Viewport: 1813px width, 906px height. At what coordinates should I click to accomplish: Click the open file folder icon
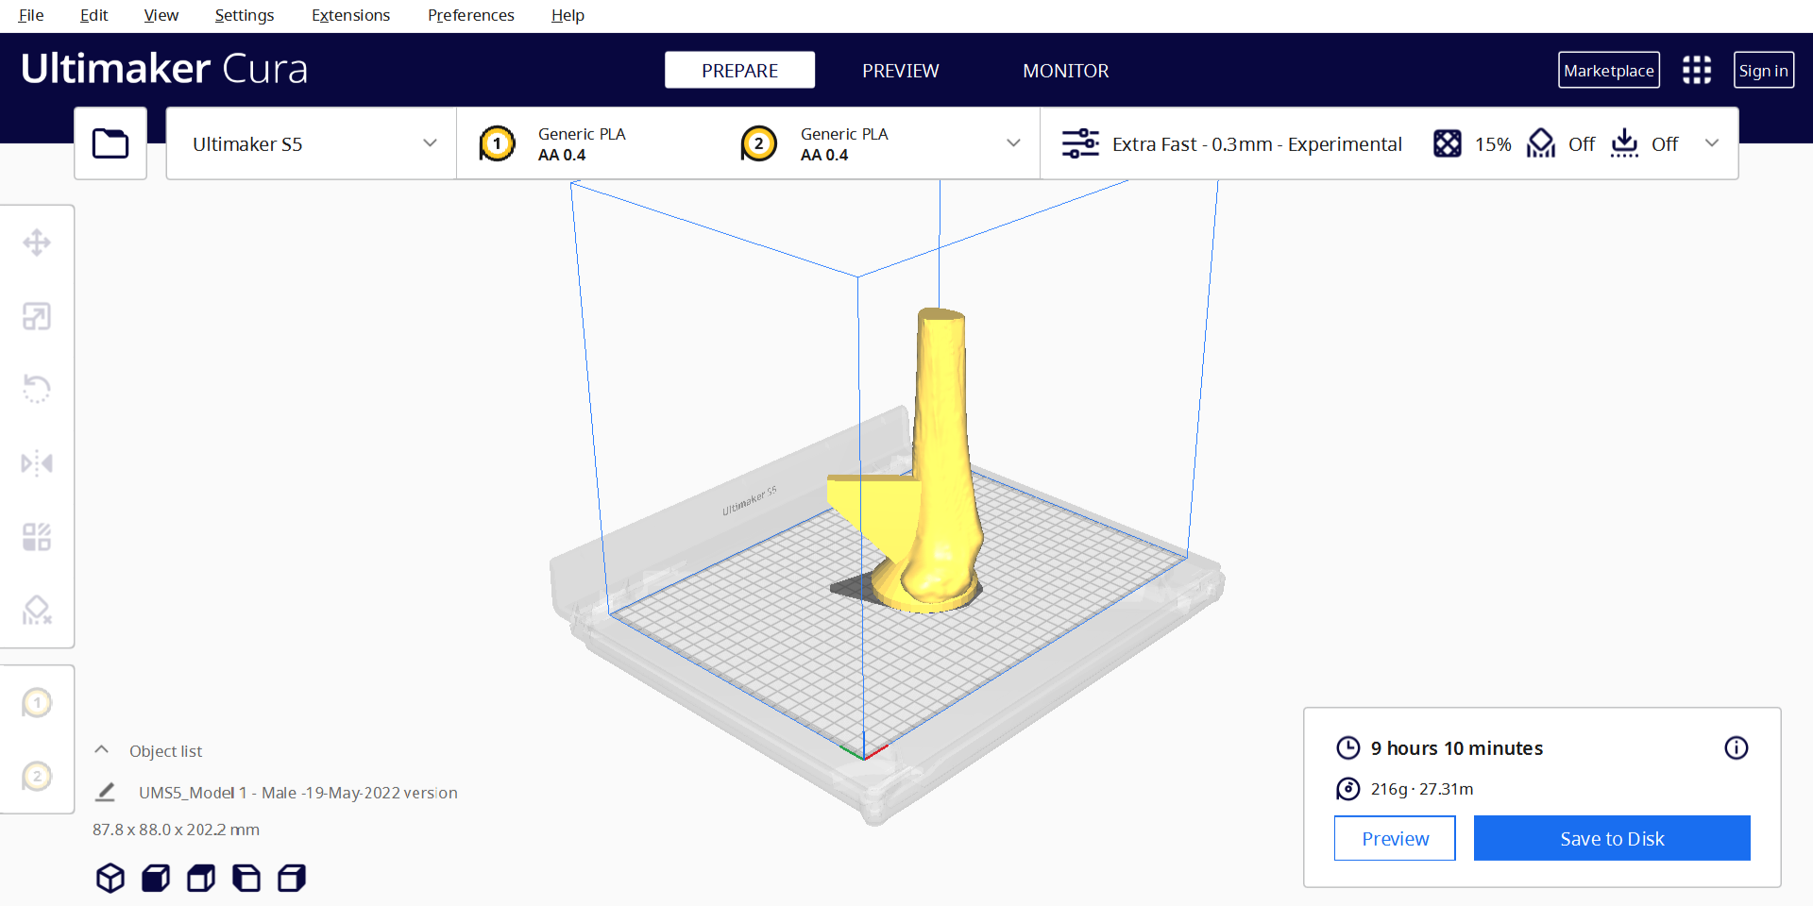click(110, 143)
